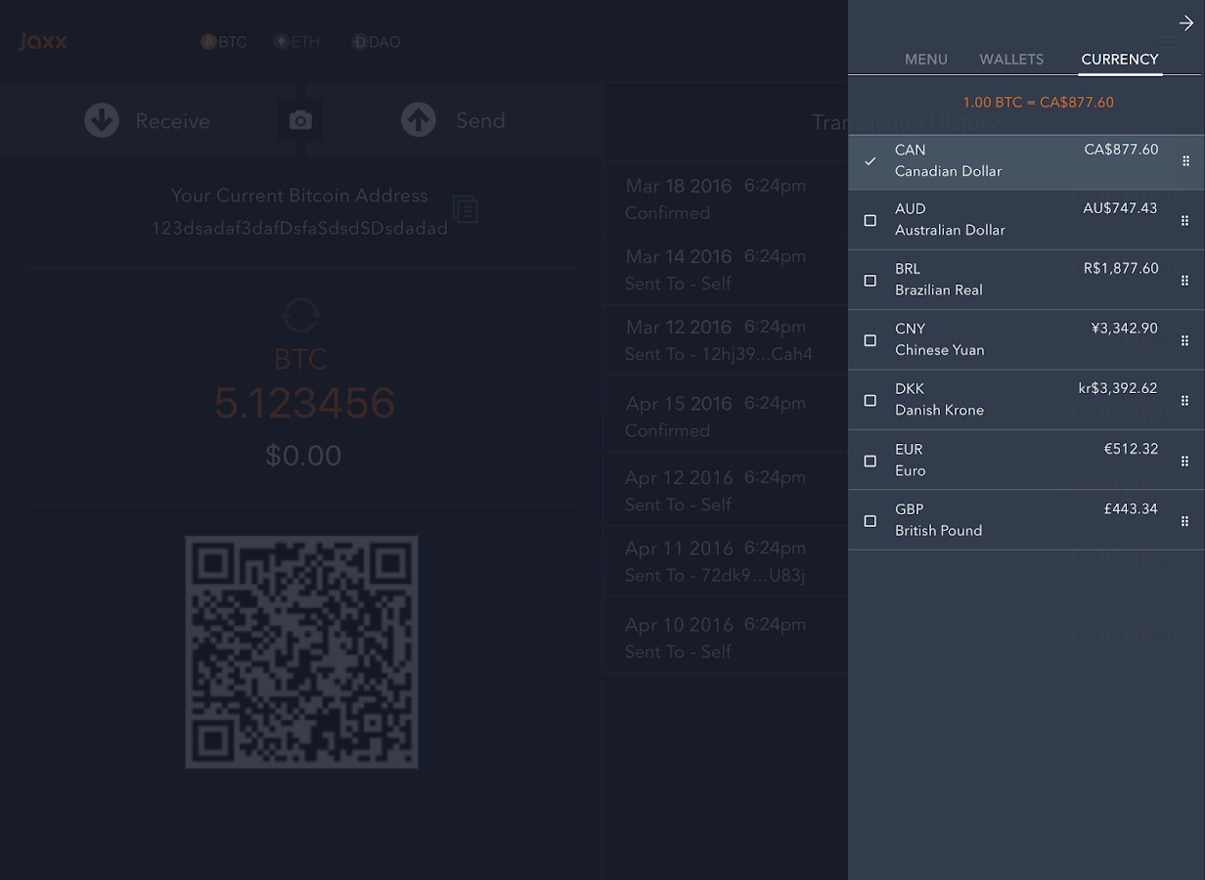
Task: Open the Apr 15 2016 Confirmed transaction
Action: click(725, 416)
